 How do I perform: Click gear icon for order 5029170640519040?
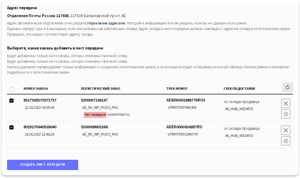click(x=286, y=141)
